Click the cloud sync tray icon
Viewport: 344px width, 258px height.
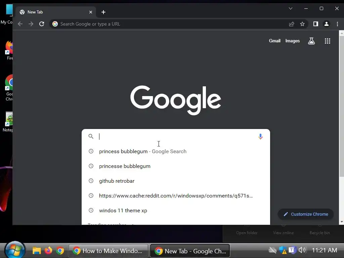(272, 250)
